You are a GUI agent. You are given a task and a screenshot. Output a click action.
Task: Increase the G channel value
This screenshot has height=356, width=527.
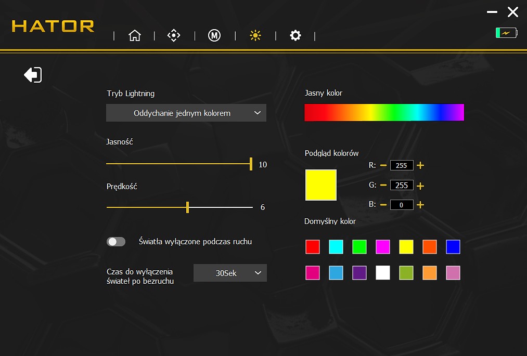coord(420,185)
